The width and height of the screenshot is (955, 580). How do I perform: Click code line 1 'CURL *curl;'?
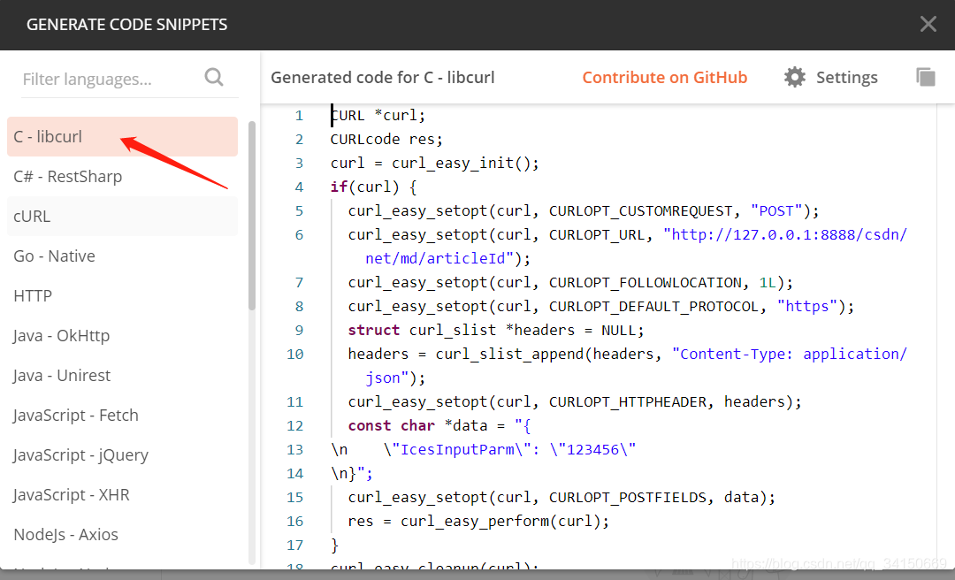pos(378,115)
